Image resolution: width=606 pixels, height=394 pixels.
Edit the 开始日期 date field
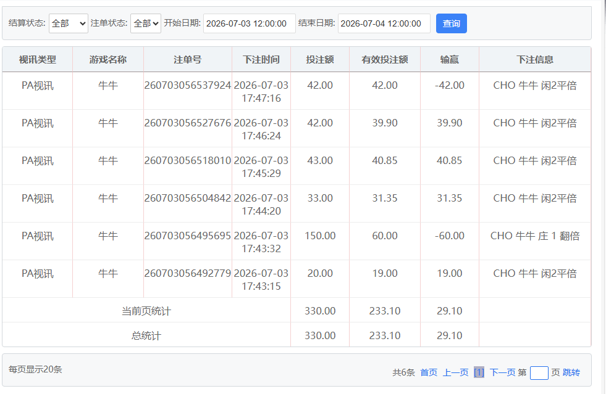click(250, 23)
